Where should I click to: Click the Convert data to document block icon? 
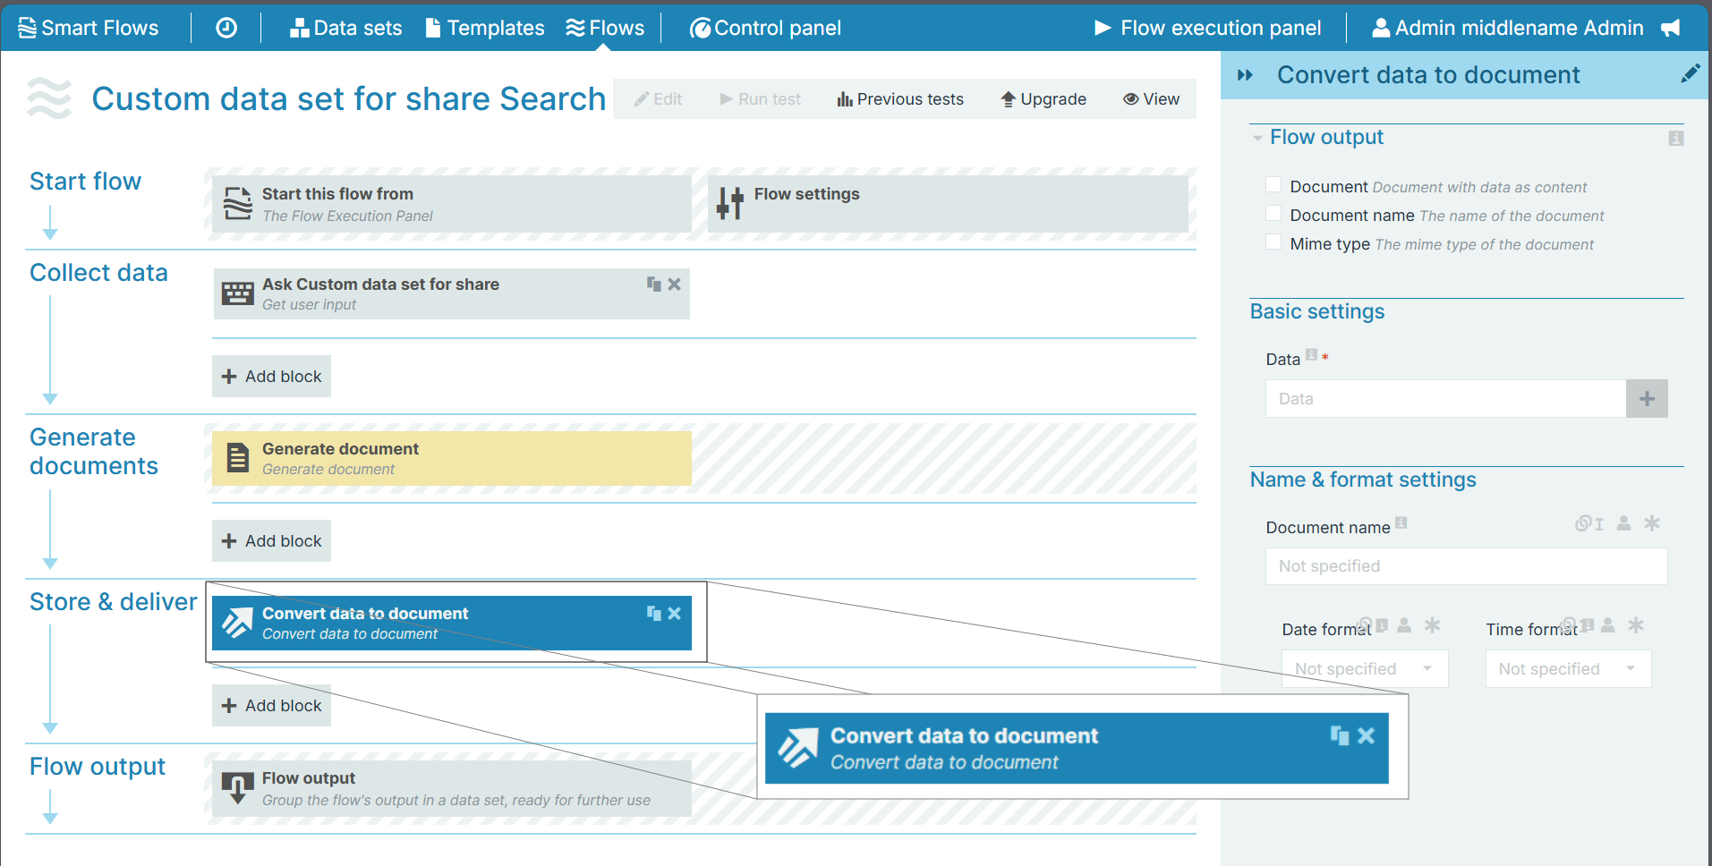pos(238,623)
